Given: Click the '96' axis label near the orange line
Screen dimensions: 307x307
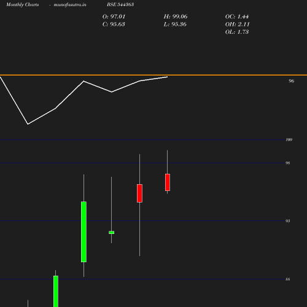Looking at the screenshot, I should 291,81.
